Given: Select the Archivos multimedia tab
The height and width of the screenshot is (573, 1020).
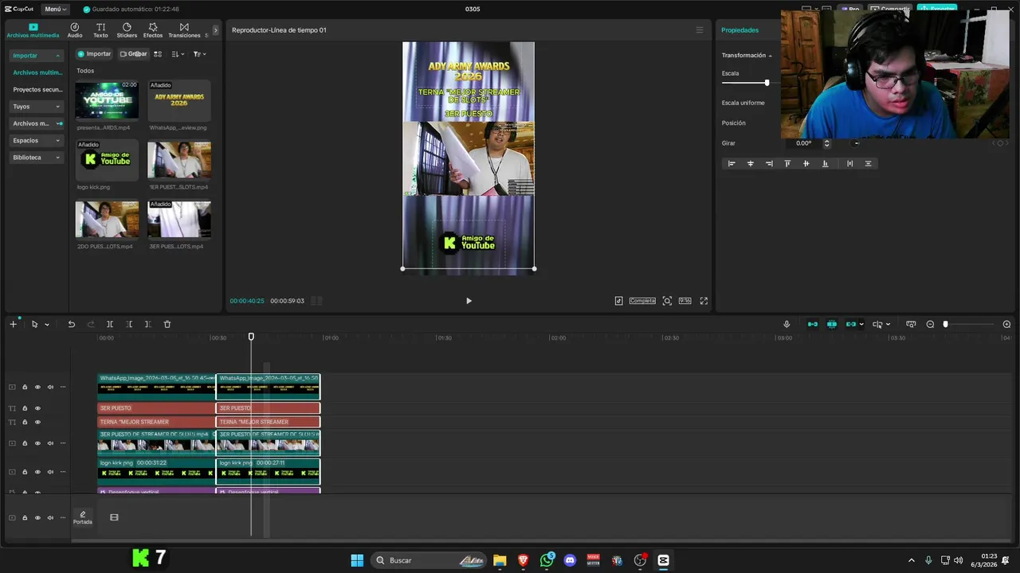Looking at the screenshot, I should point(33,30).
